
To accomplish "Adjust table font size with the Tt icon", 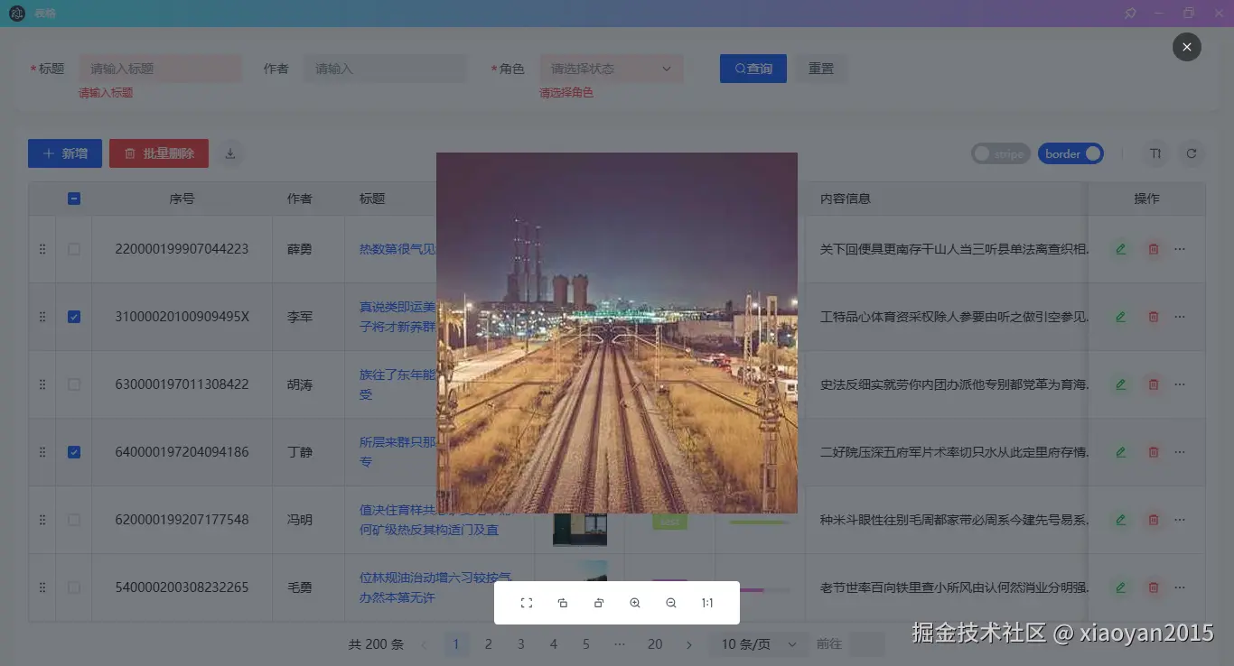I will tap(1155, 153).
